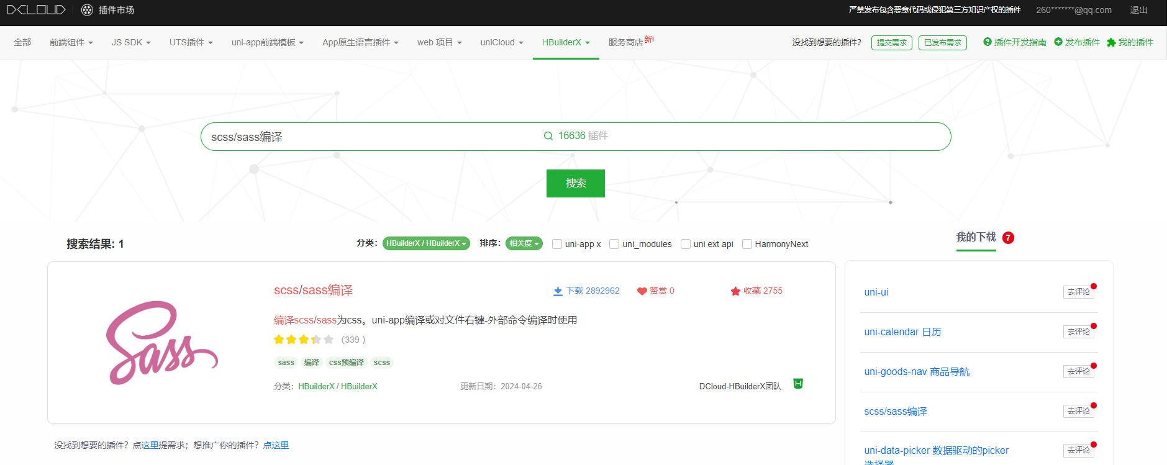Check the uni_modules filter checkbox
This screenshot has height=465, width=1167.
point(614,244)
